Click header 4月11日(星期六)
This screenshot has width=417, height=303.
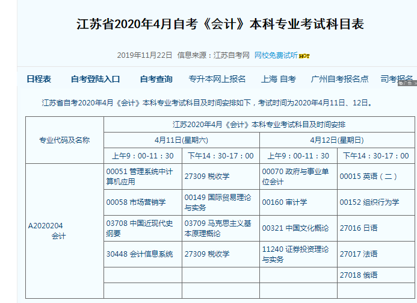pos(181,140)
